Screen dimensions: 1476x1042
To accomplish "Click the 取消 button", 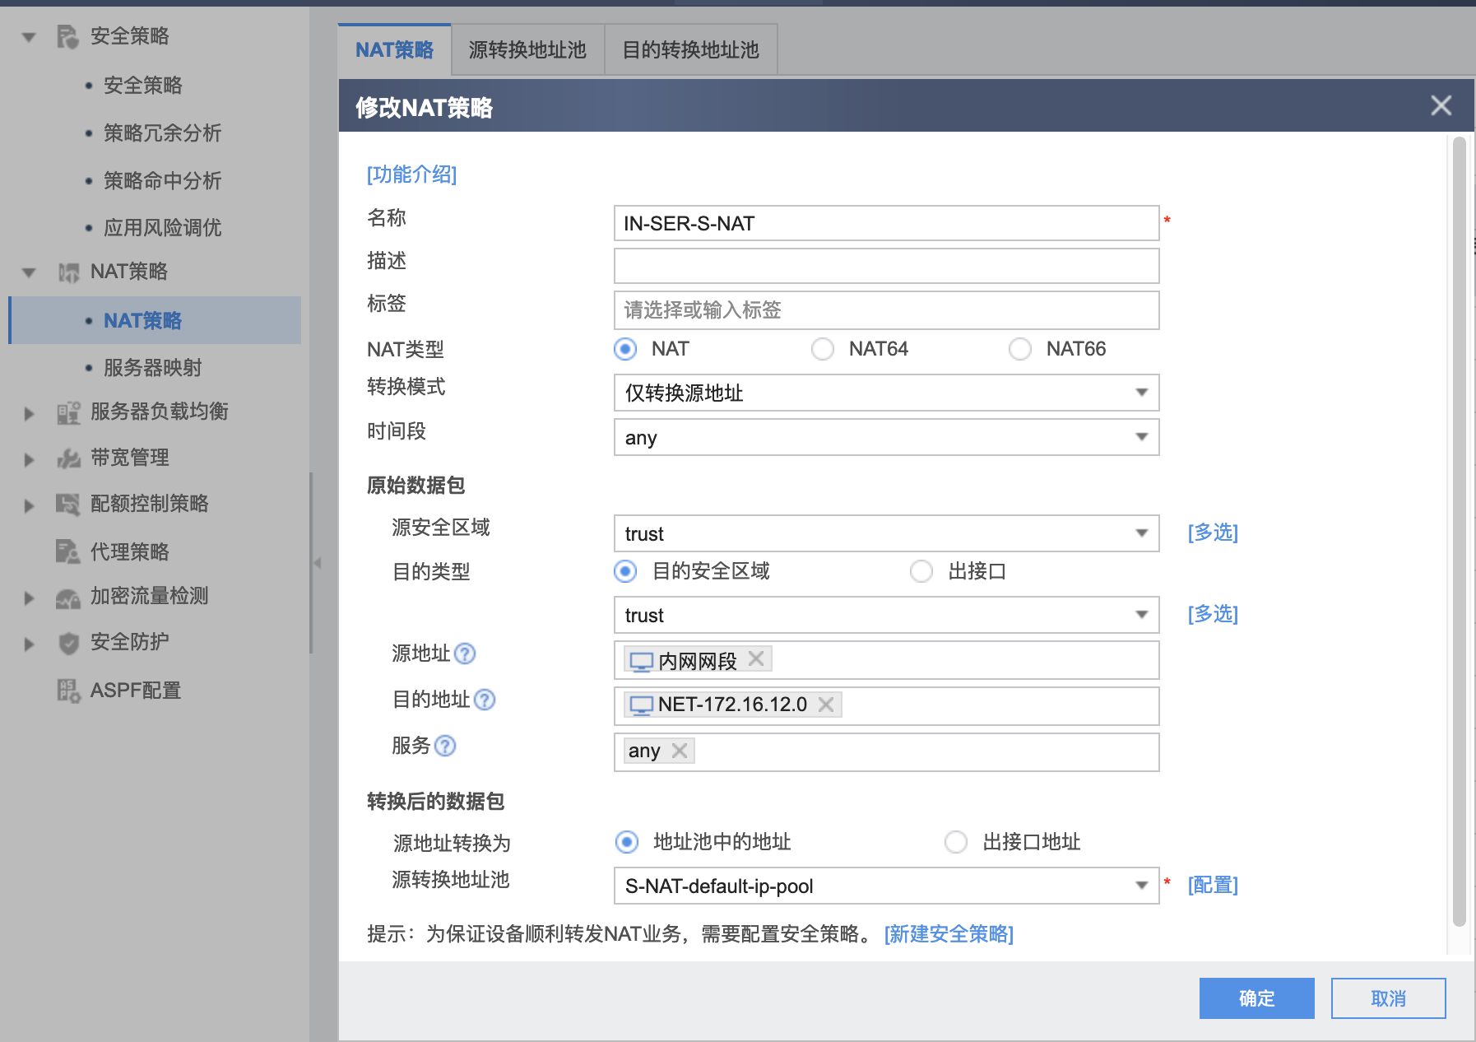I will [x=1388, y=998].
